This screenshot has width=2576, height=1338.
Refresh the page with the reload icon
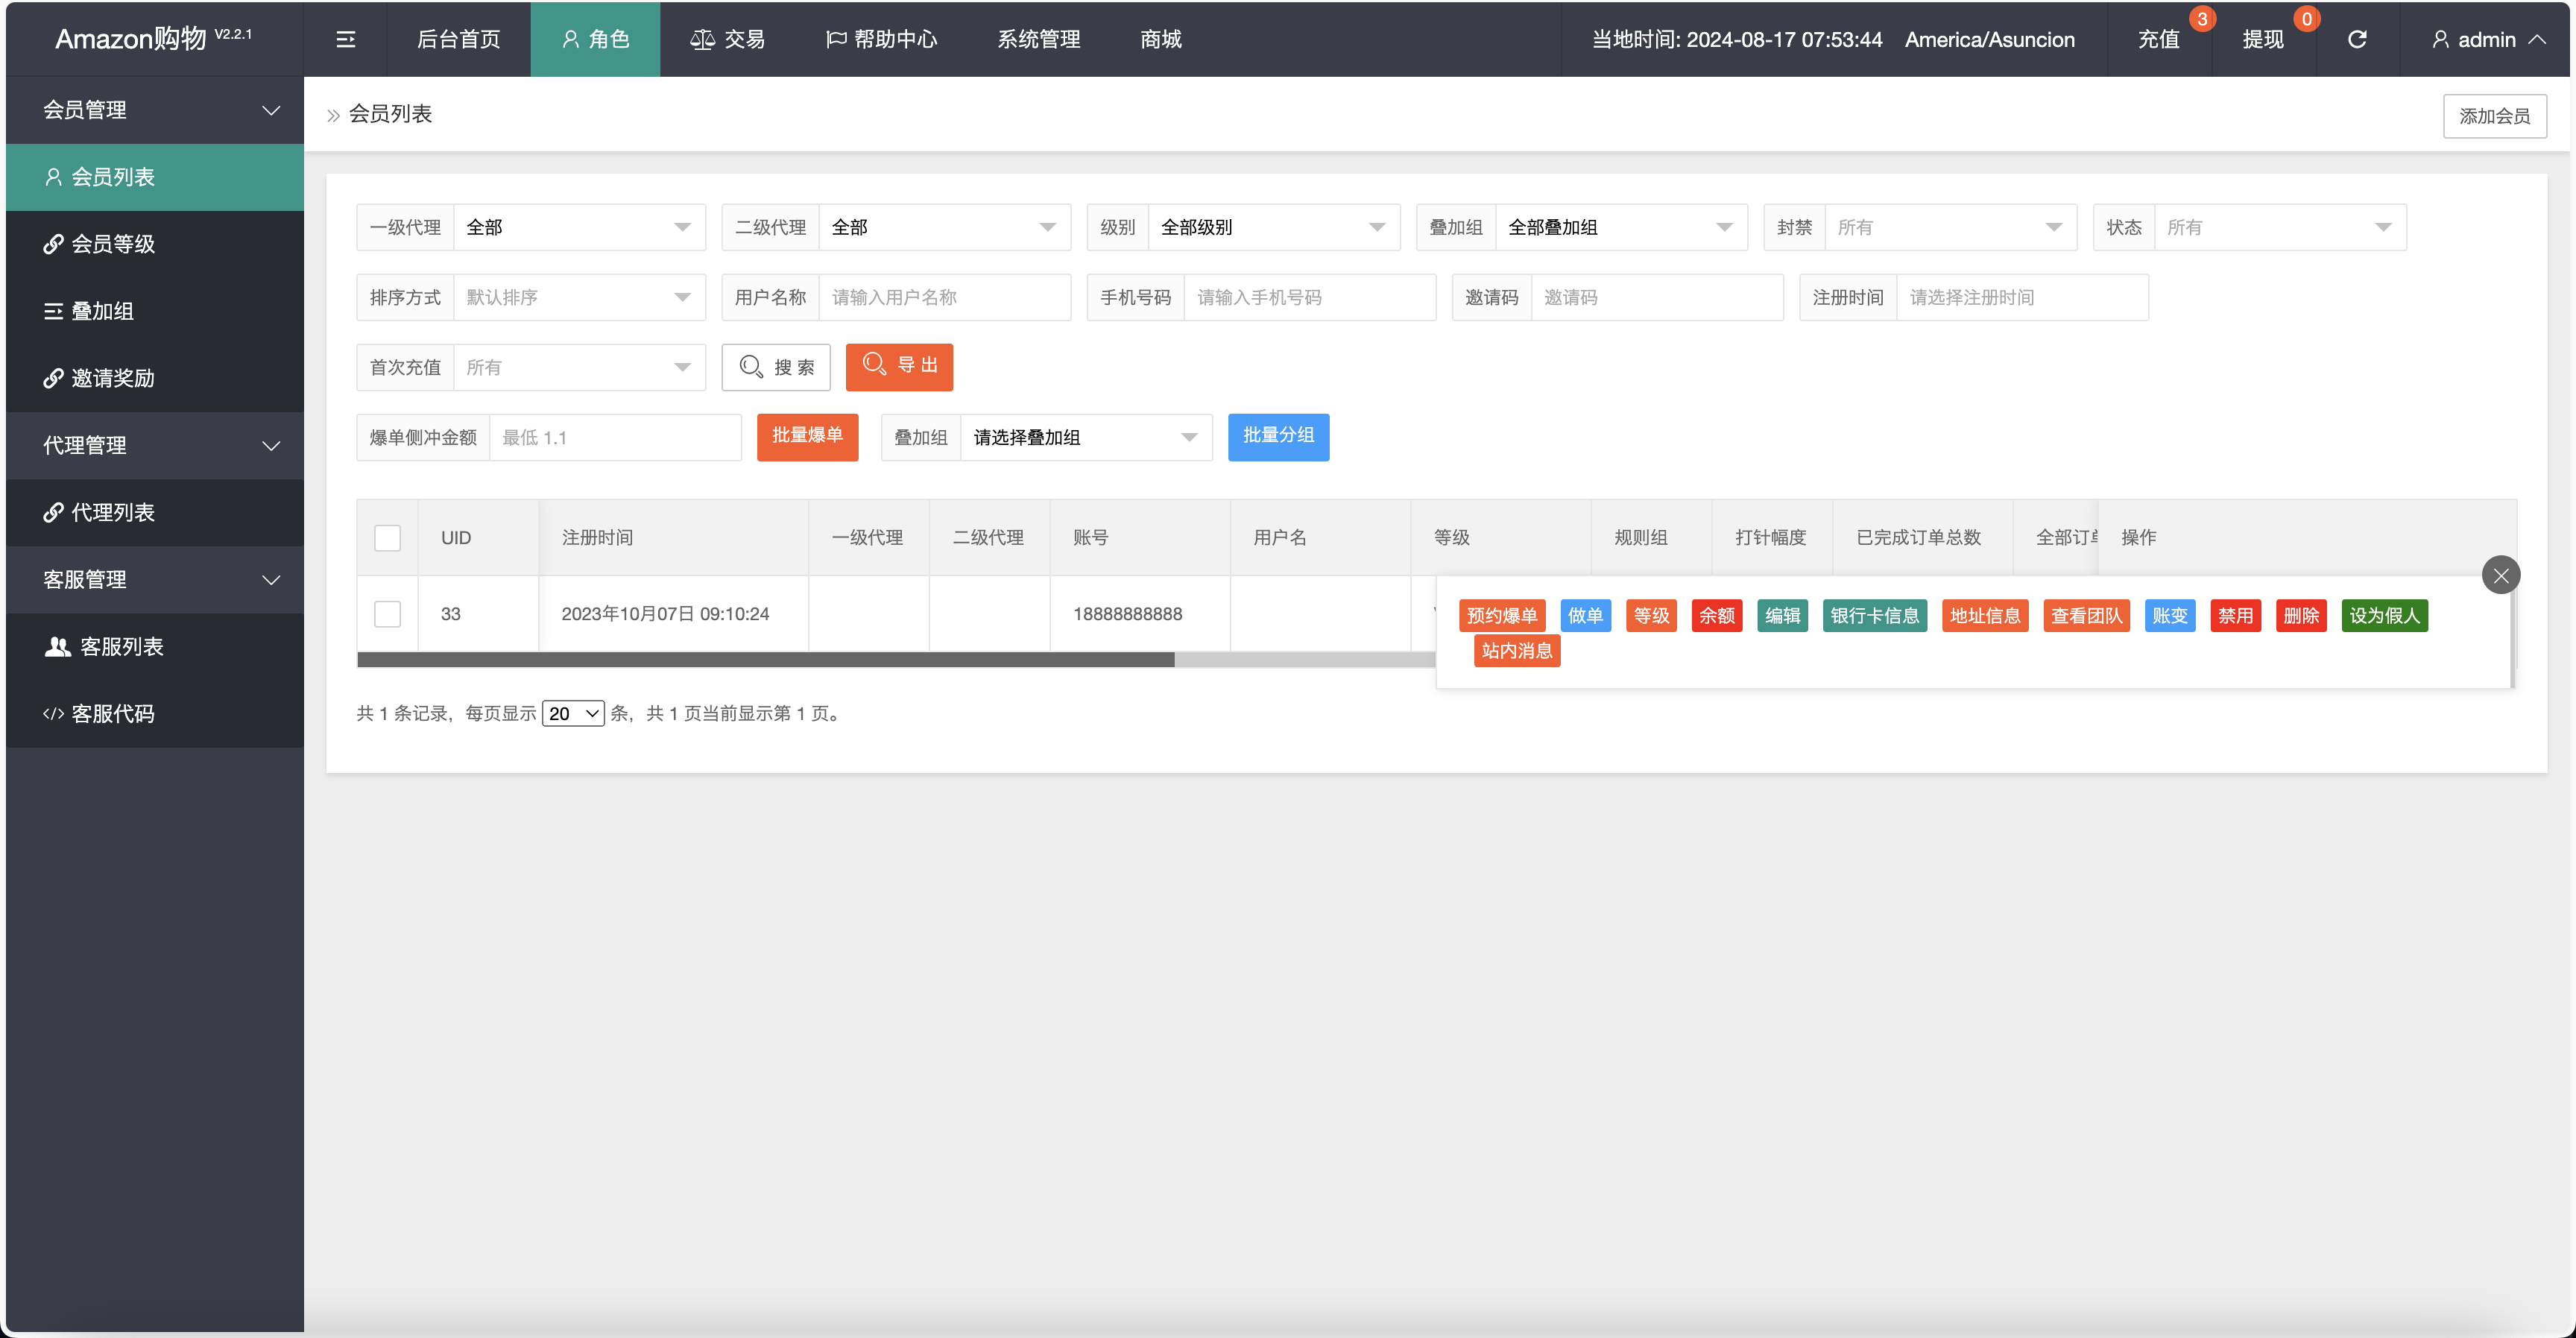tap(2357, 39)
